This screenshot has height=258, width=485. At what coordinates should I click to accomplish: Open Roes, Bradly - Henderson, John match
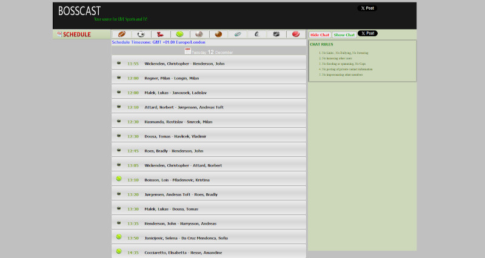pos(174,151)
